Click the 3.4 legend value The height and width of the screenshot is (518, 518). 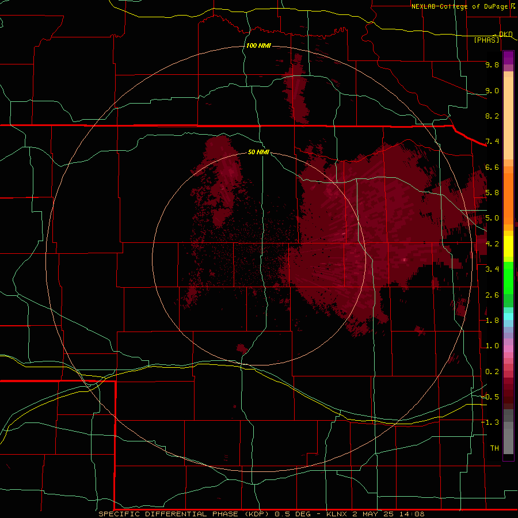tap(492, 269)
